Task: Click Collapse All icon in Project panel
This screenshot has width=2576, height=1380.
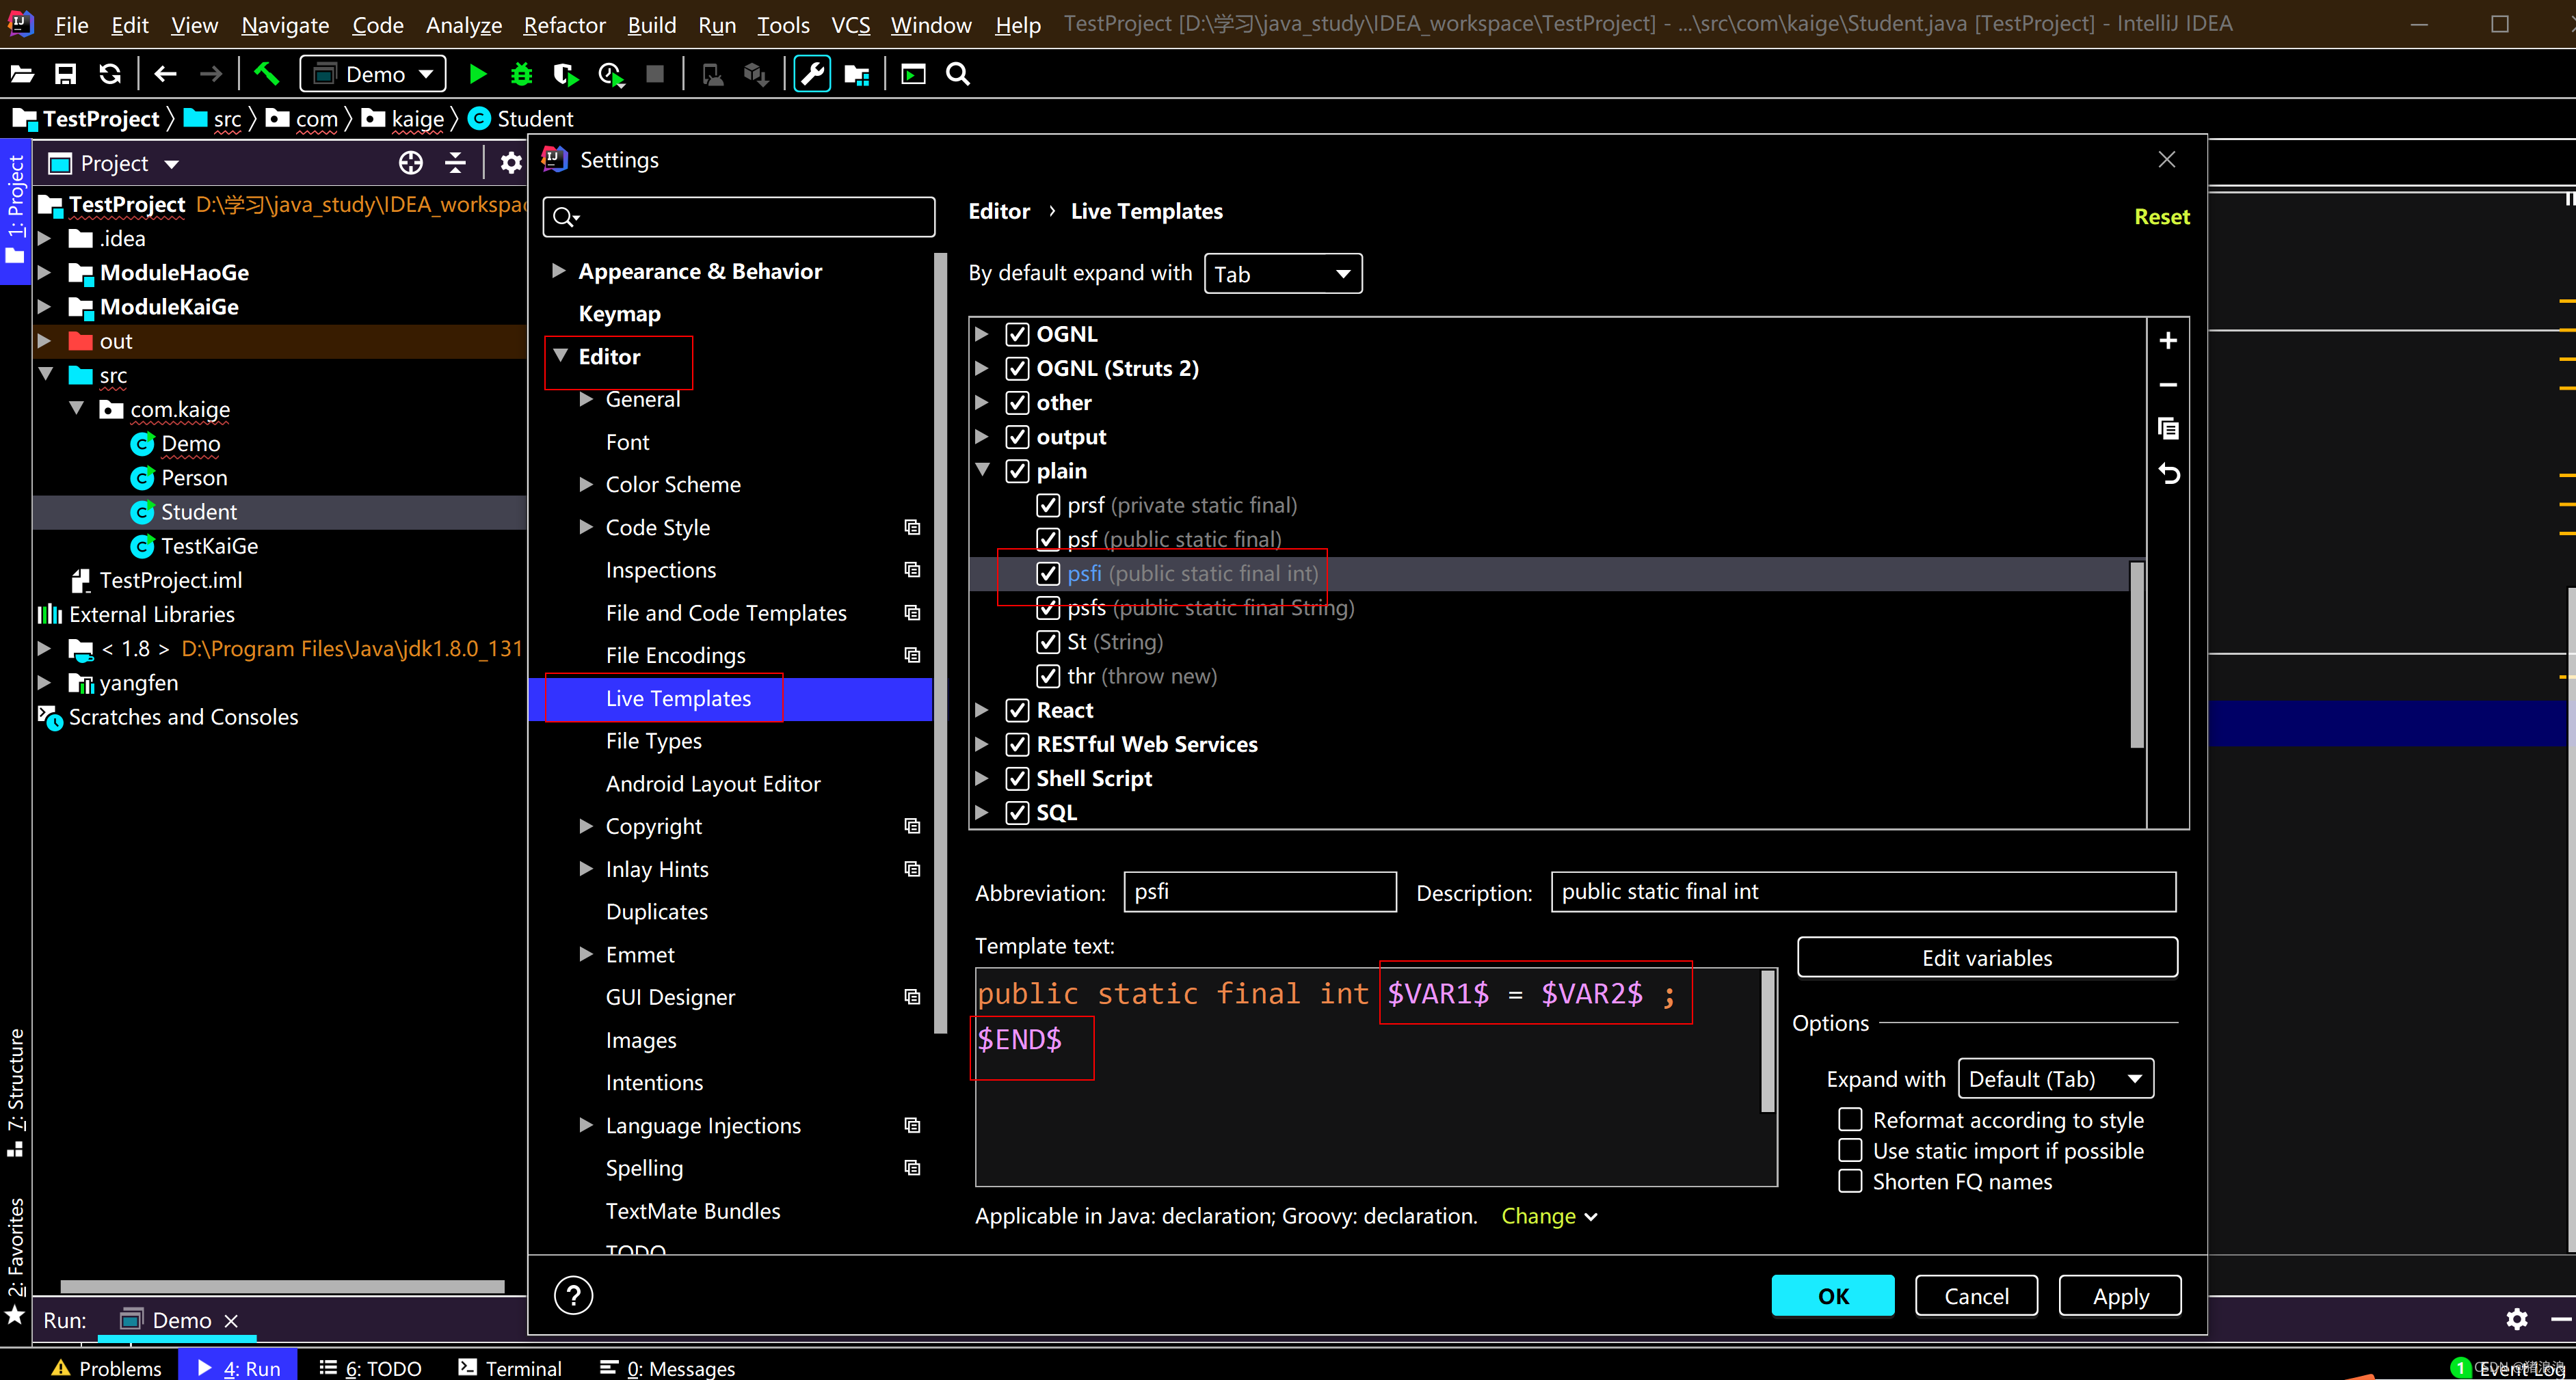Action: [455, 163]
